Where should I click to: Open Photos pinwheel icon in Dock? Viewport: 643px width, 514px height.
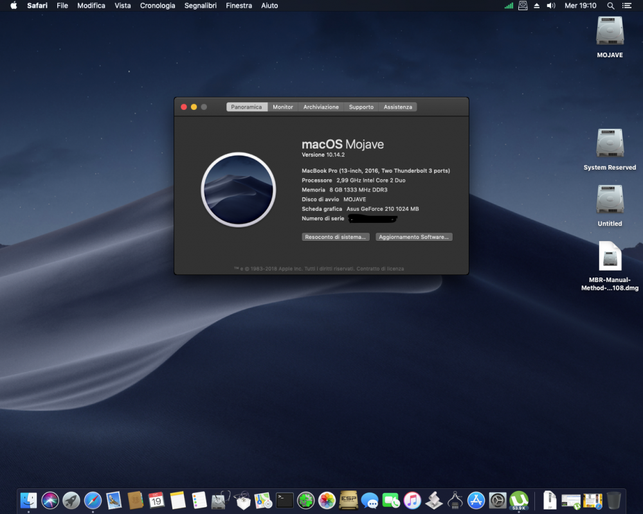pos(327,500)
